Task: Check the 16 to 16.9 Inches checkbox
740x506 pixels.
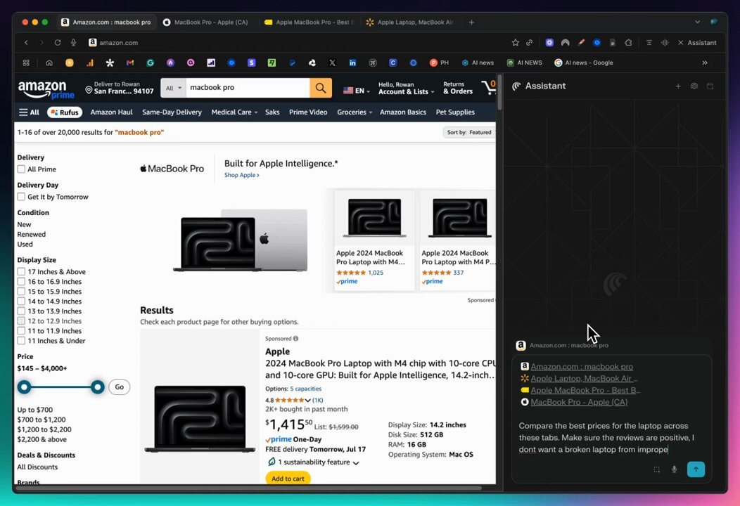Action: [x=21, y=282]
